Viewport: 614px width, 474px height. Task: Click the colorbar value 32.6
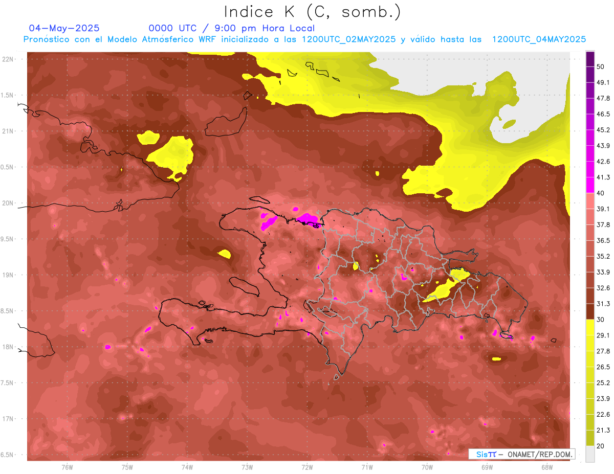tap(603, 288)
